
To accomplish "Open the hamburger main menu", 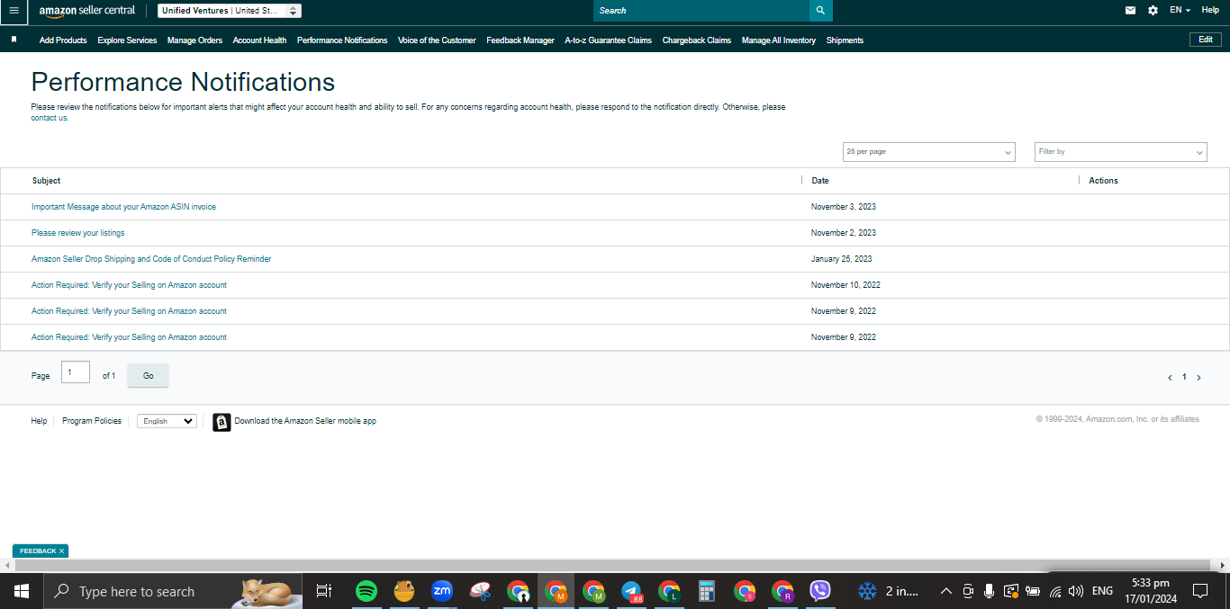I will click(14, 11).
